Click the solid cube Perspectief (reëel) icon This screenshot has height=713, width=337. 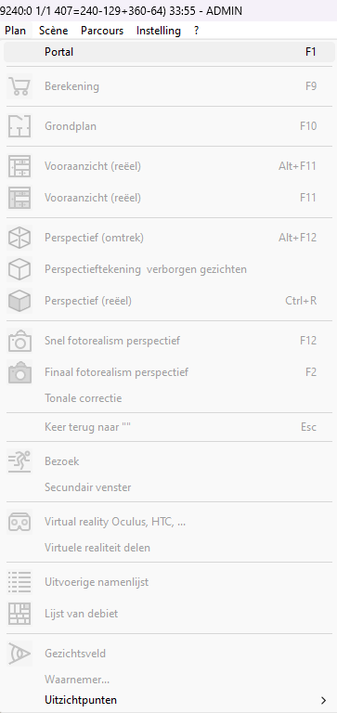pos(19,301)
